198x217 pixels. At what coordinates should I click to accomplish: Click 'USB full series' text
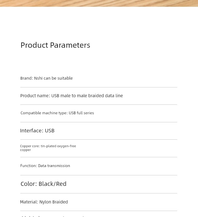point(81,113)
